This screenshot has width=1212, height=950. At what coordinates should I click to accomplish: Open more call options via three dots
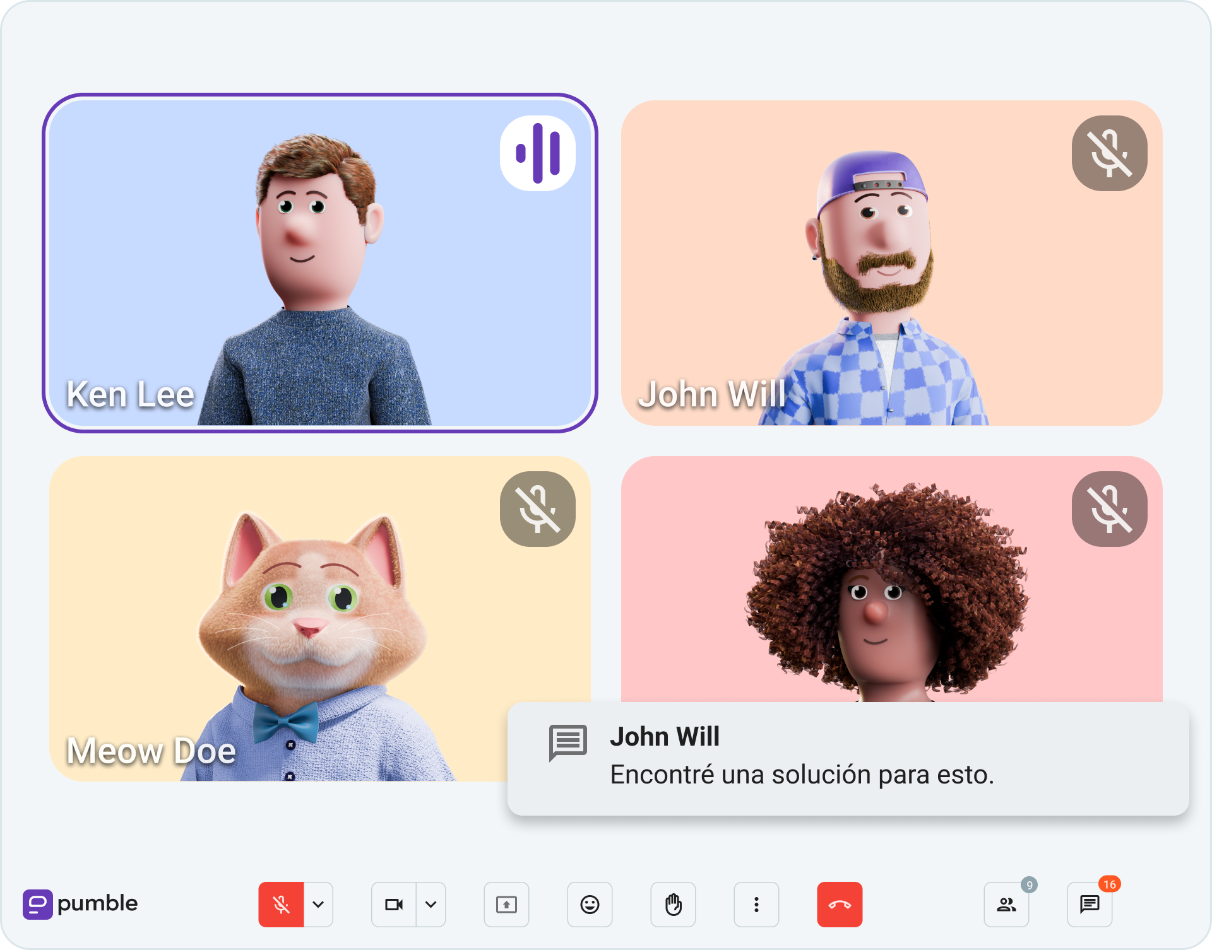click(x=756, y=905)
